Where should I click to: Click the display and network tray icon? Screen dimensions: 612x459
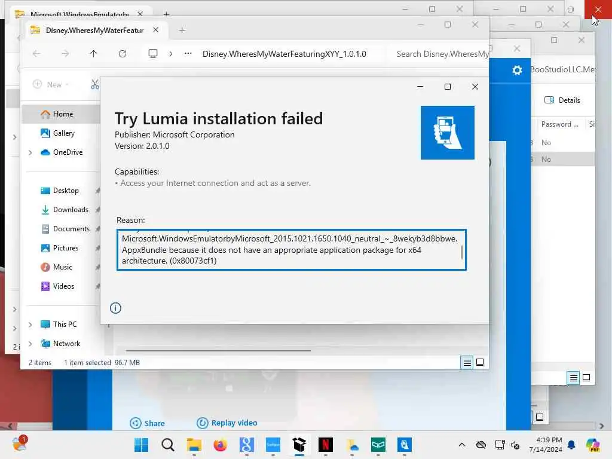pos(500,445)
